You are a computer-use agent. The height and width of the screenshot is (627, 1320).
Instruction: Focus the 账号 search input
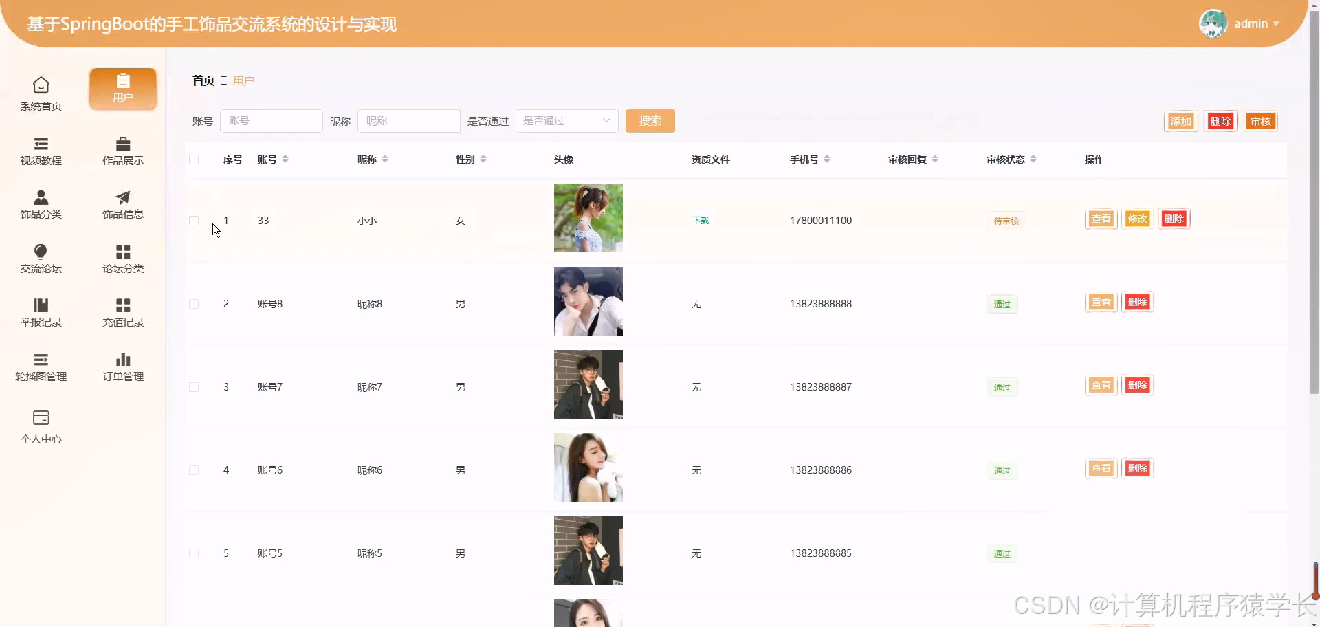pyautogui.click(x=272, y=121)
